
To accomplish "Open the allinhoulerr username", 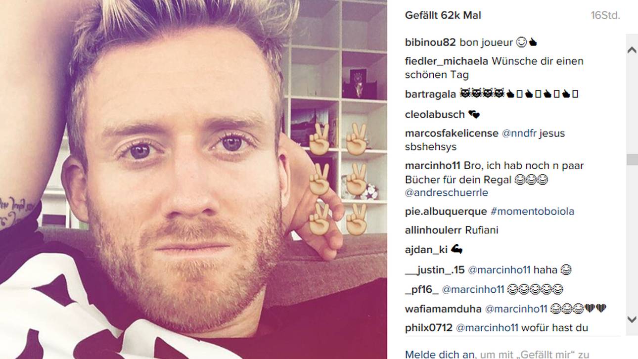I will coord(433,230).
